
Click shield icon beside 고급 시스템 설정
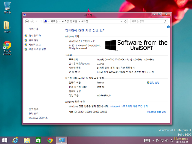tap(26, 49)
